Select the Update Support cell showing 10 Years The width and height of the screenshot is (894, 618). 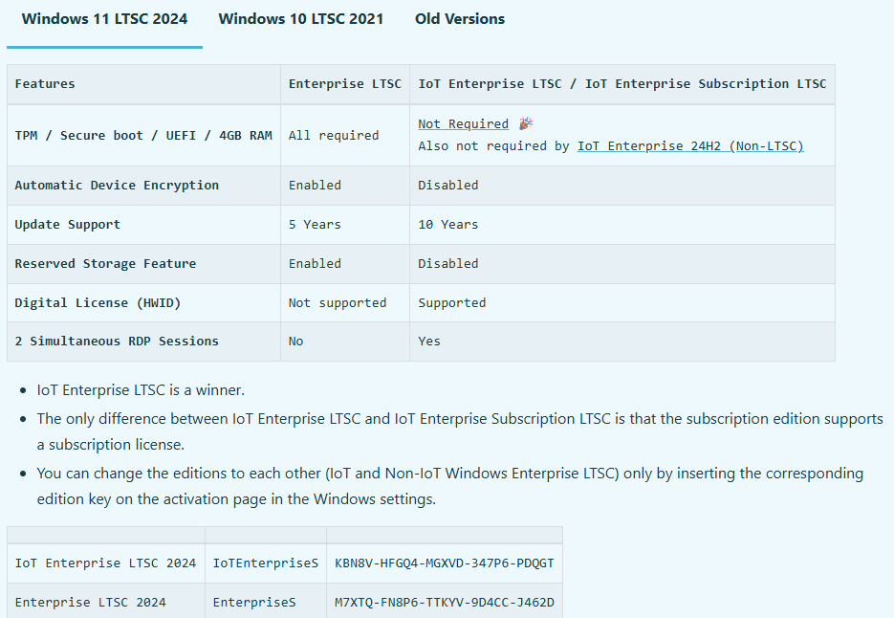pos(447,224)
